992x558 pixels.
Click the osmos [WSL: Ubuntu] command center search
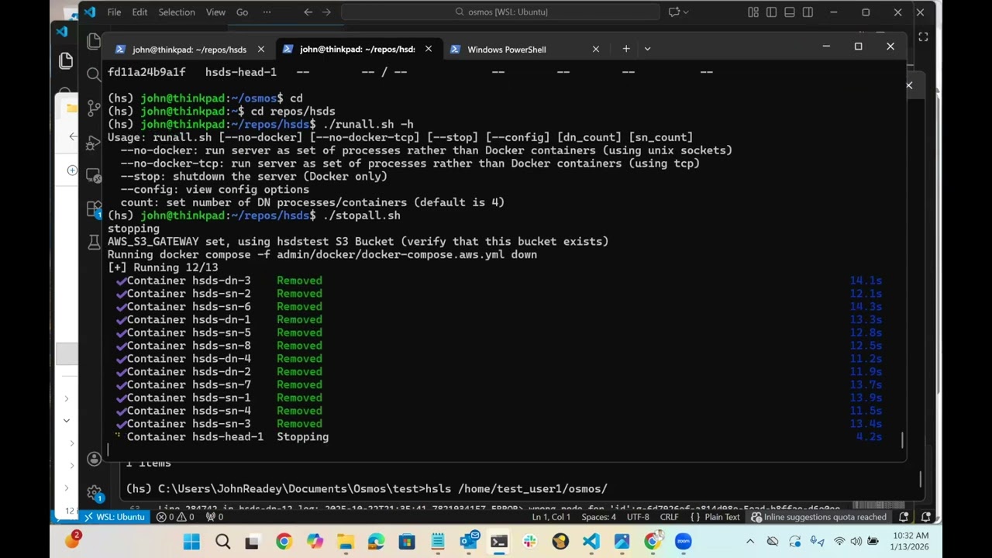coord(501,12)
